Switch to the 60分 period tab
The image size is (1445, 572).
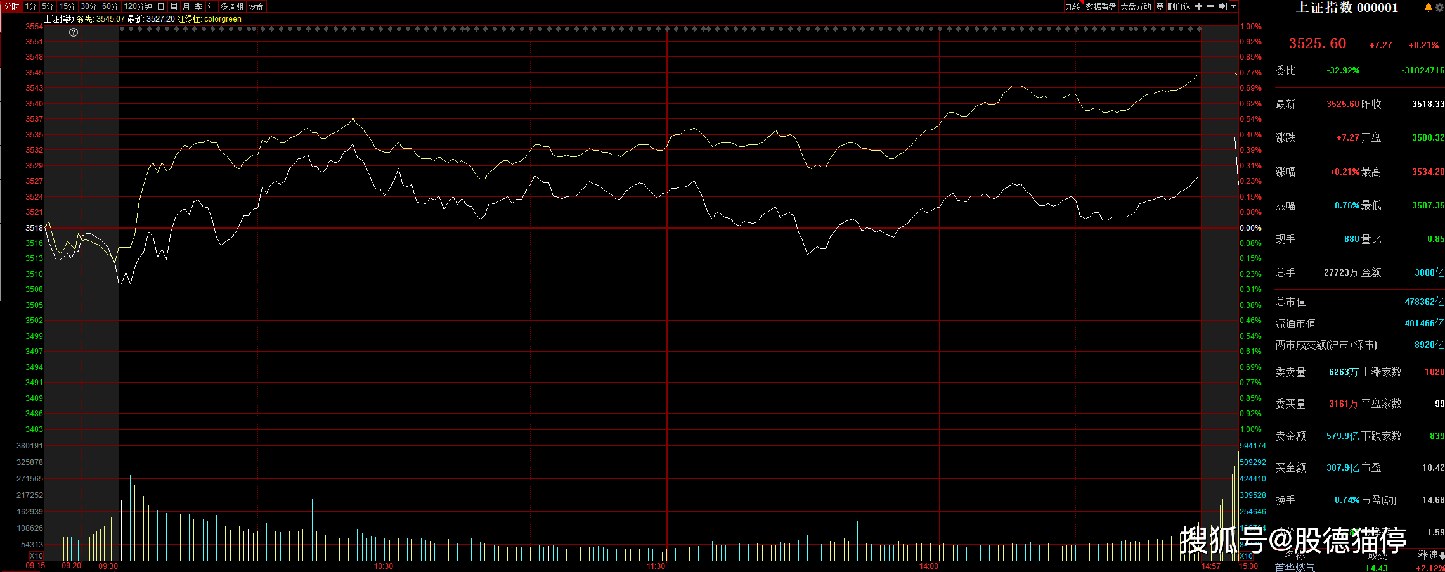point(110,6)
